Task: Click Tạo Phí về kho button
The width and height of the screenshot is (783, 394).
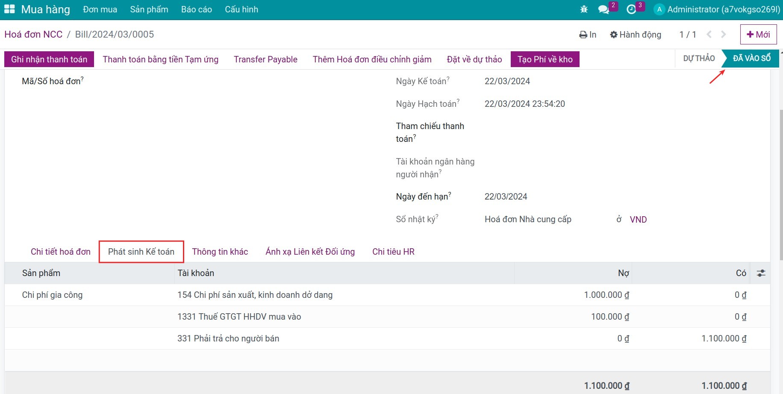Action: pos(545,59)
